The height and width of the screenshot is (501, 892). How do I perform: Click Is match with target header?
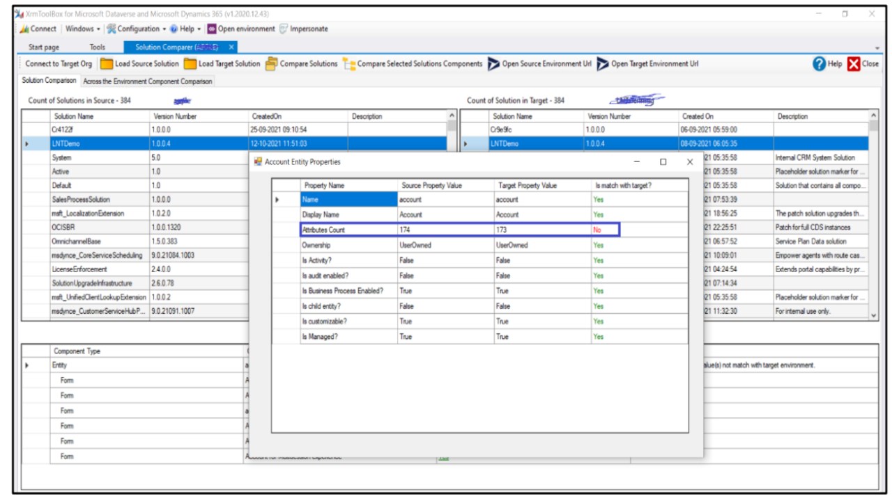coord(639,186)
